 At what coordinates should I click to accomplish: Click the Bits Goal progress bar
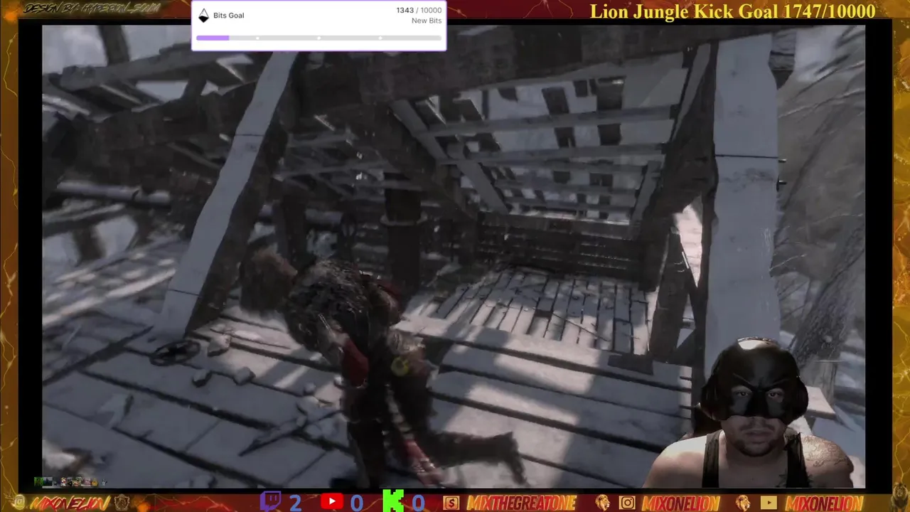tap(318, 38)
